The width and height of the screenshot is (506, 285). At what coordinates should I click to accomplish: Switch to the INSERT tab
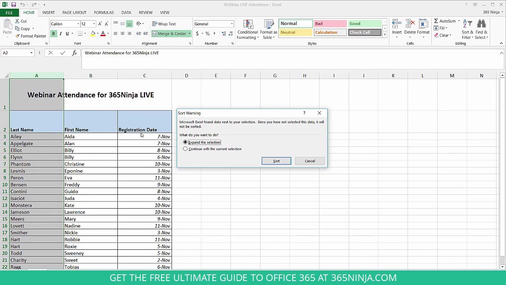click(49, 12)
